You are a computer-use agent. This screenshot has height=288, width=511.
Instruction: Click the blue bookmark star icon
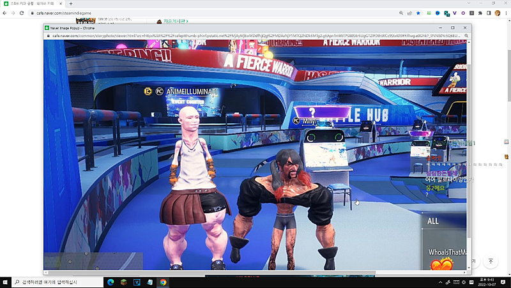coord(418,13)
